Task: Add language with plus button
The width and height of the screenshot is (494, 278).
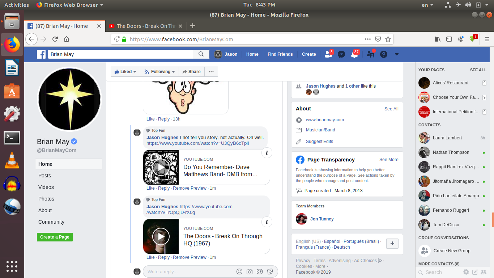Action: [392, 244]
